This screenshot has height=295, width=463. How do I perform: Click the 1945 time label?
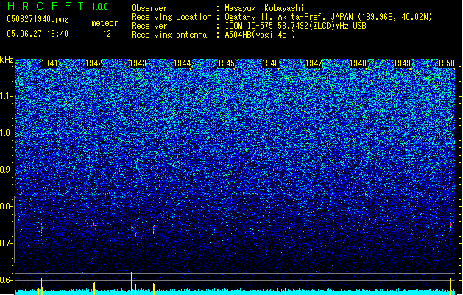226,63
